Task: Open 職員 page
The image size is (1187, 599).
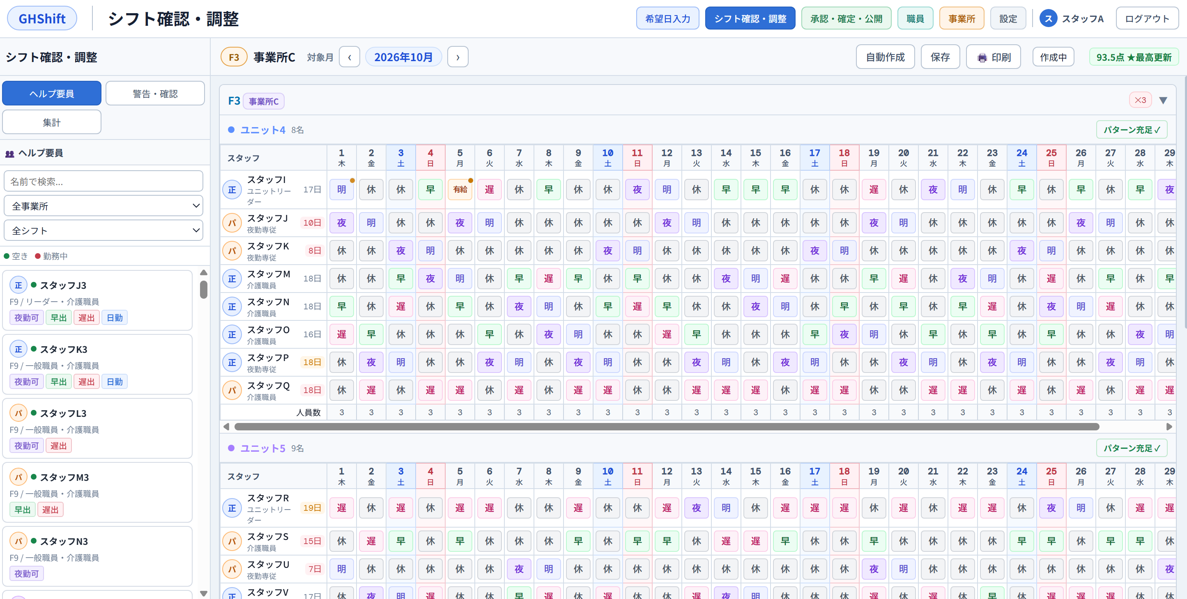Action: (915, 18)
